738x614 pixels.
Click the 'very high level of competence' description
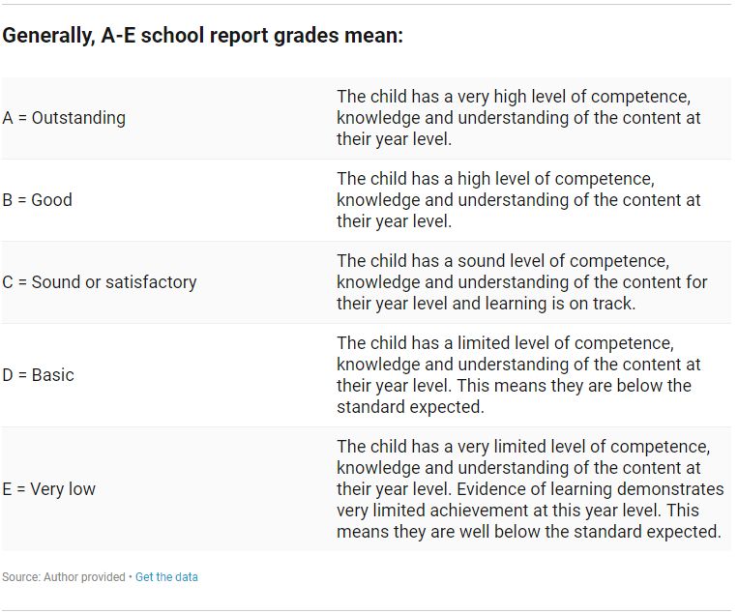[518, 118]
